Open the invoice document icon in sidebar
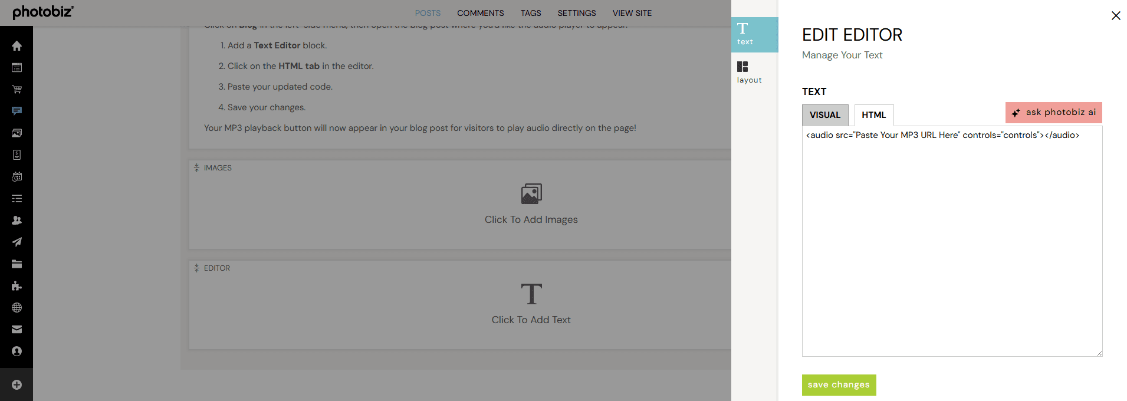 pos(17,155)
